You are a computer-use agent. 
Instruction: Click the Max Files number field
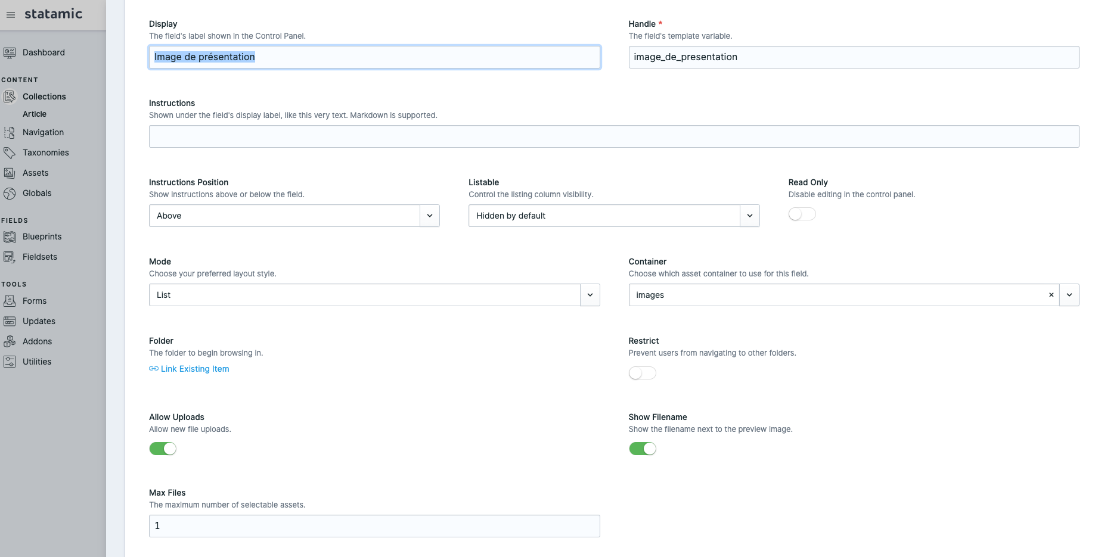374,526
